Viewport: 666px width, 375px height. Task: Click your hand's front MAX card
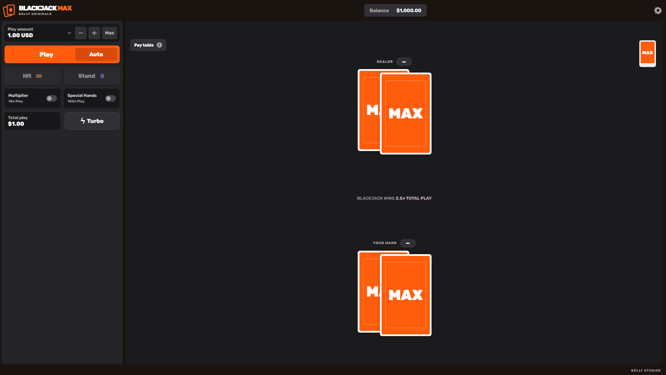[405, 295]
